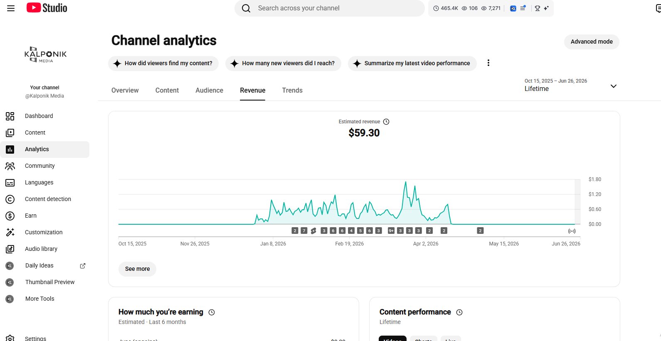Click the sparkle AI icon in top bar
This screenshot has height=341, width=661.
546,8
